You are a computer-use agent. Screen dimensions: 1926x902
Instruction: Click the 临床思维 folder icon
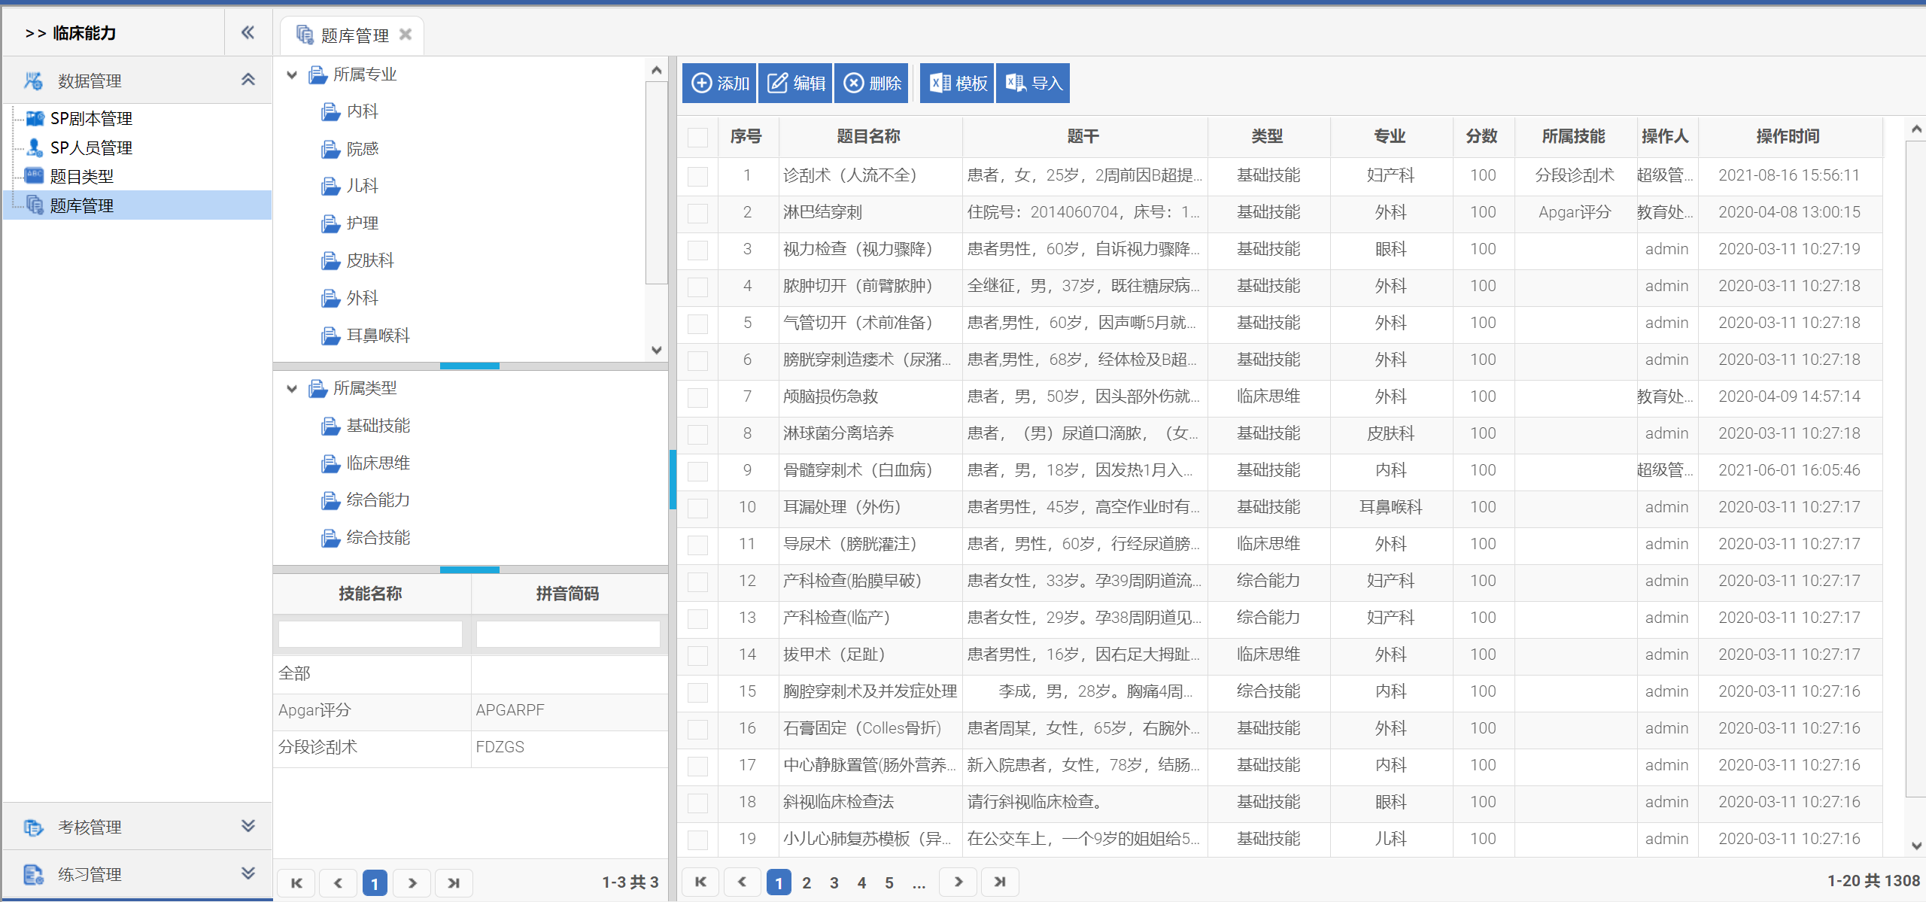coord(330,463)
